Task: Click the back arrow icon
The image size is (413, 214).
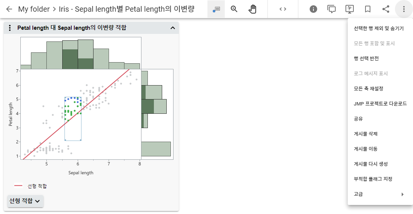Action: 9,9
